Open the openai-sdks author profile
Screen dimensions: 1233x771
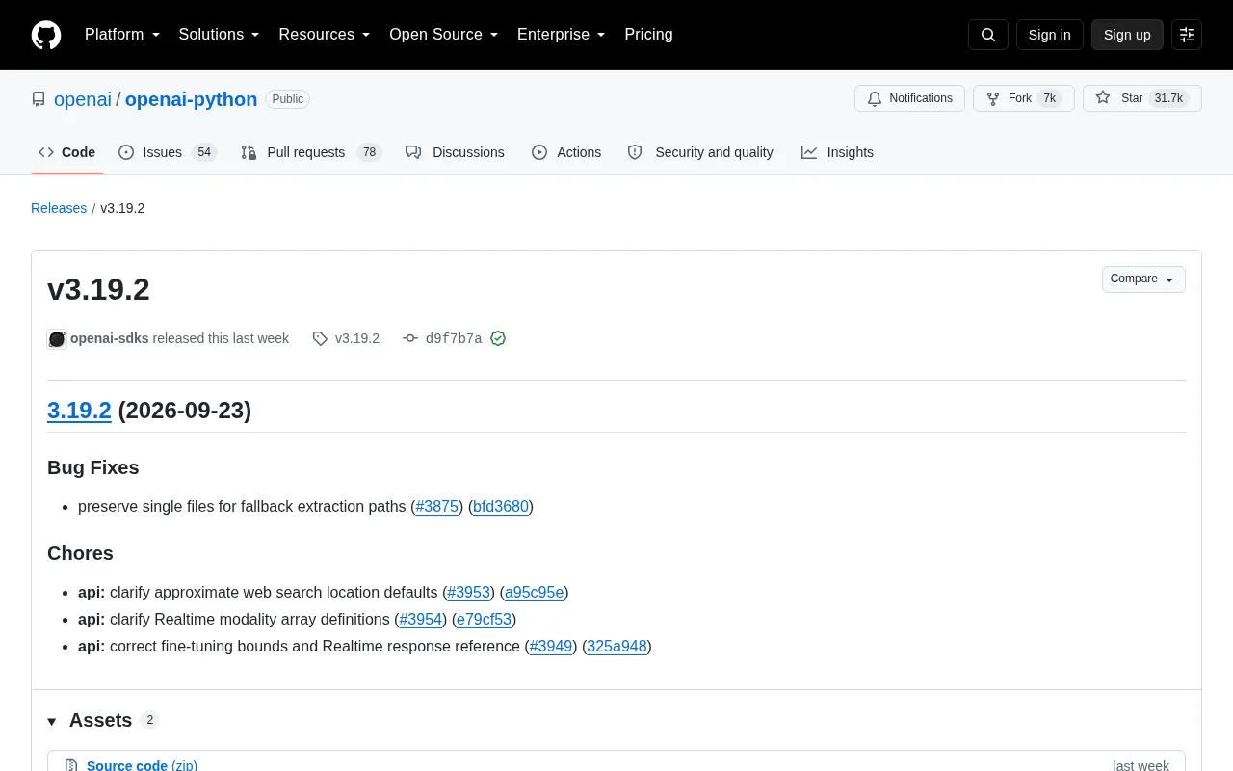point(110,338)
